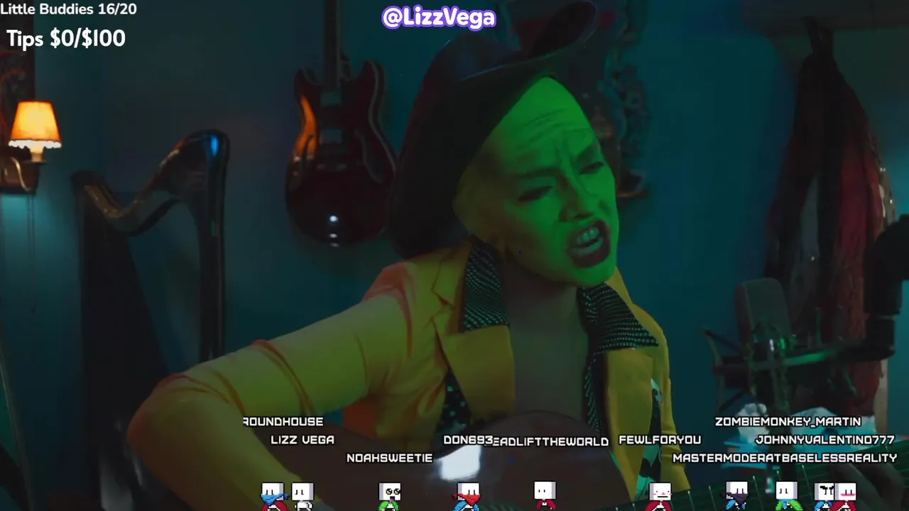Click the LIZZ VEGA name label
The width and height of the screenshot is (909, 511).
[303, 440]
